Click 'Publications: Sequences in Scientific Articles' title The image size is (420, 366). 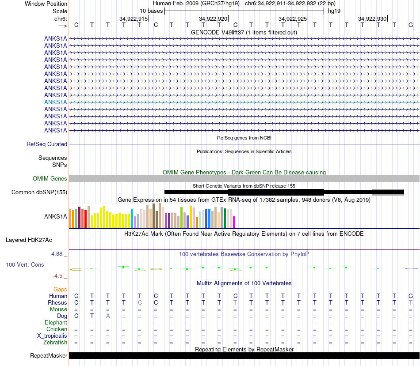tap(244, 151)
